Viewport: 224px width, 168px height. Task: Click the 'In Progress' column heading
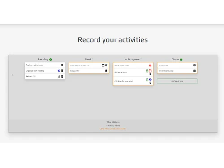[132, 60]
